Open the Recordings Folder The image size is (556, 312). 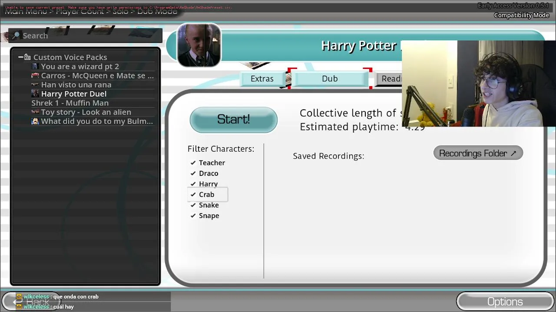pos(478,153)
